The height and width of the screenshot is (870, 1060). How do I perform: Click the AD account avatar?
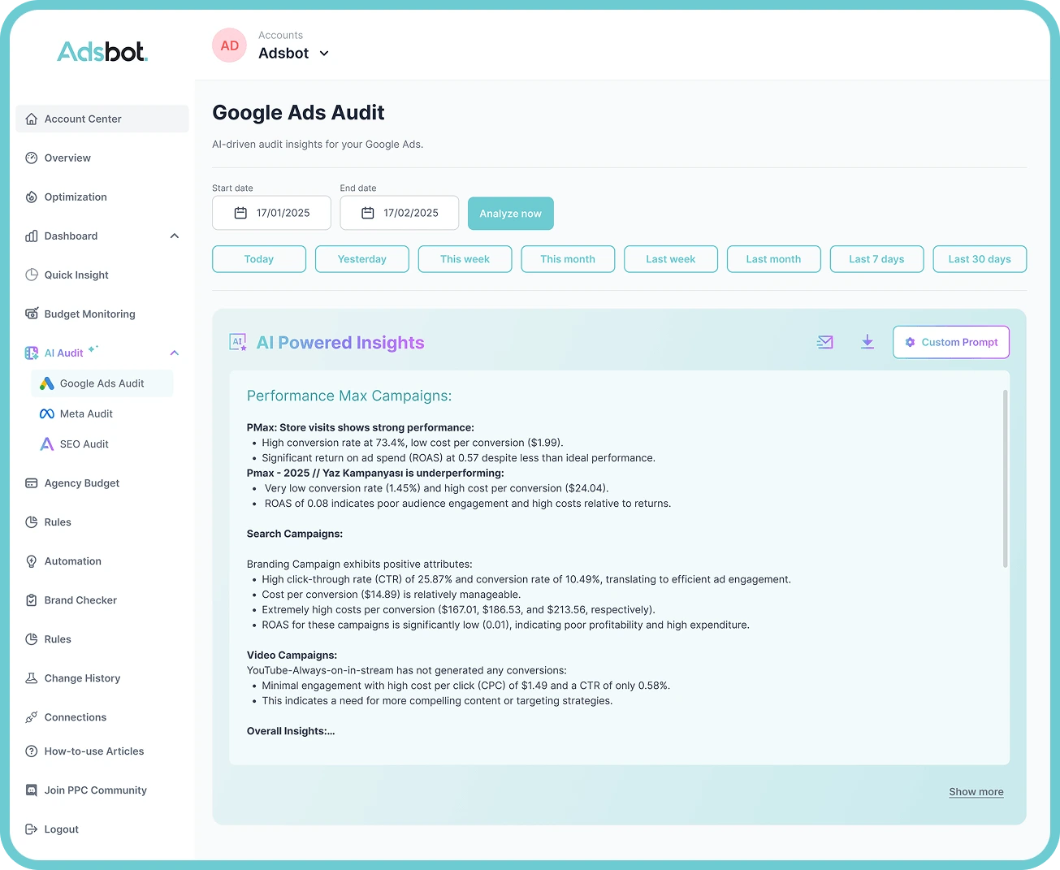click(x=229, y=45)
